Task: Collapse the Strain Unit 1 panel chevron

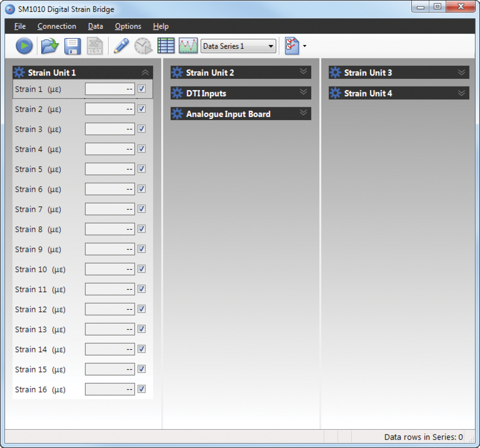Action: pyautogui.click(x=145, y=72)
